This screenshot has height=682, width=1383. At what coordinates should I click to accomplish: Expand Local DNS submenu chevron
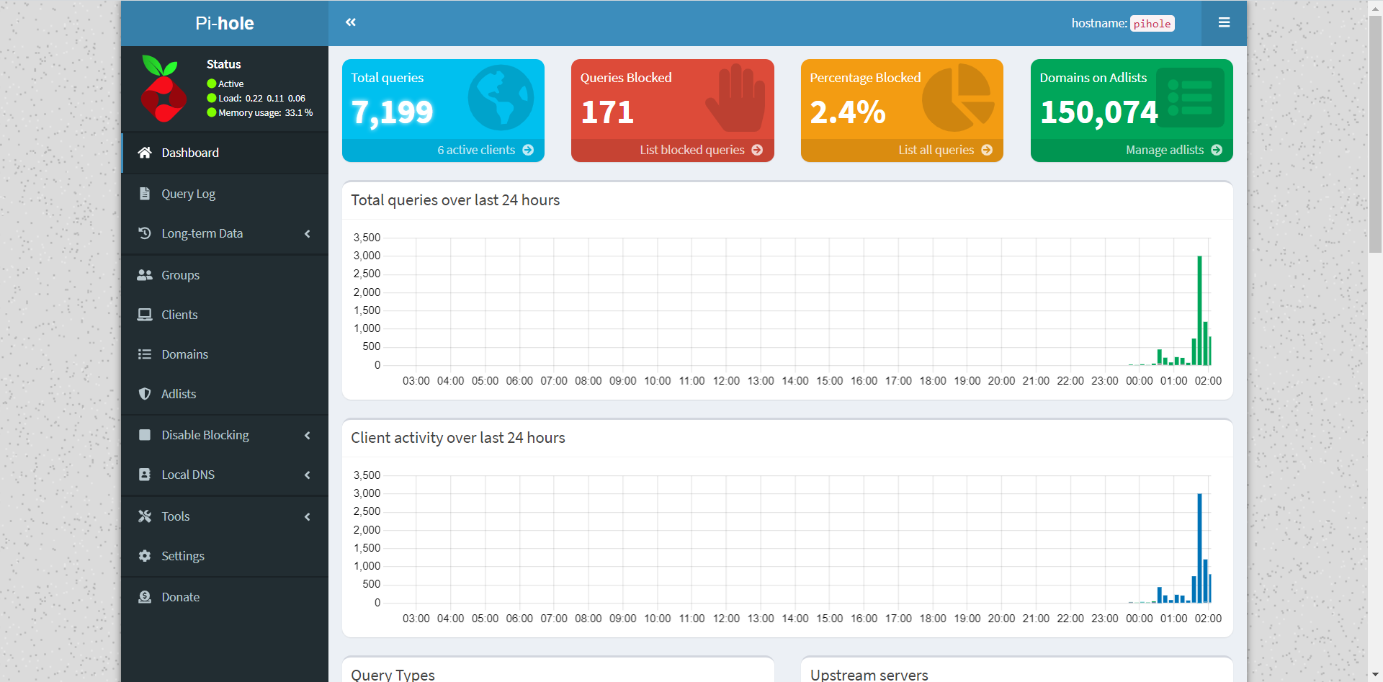click(x=308, y=475)
